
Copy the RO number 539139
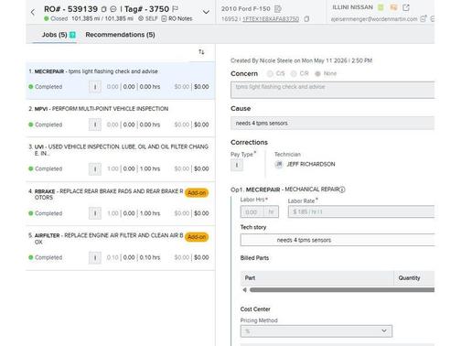coord(104,9)
